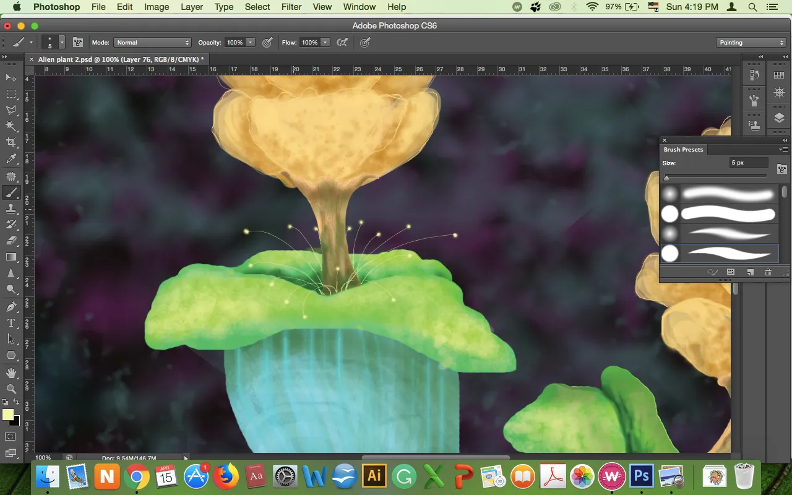Toggle live tip brush preview

[x=713, y=272]
